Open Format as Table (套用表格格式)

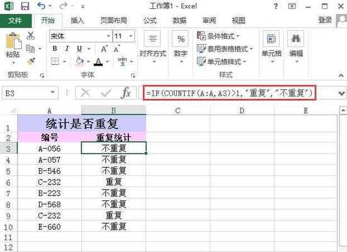[224, 49]
